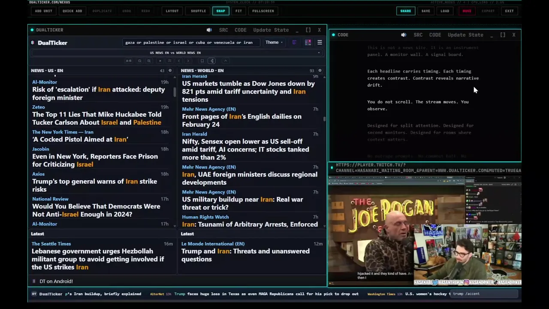
Task: Click Update State in the CODE unit
Action: tap(465, 35)
